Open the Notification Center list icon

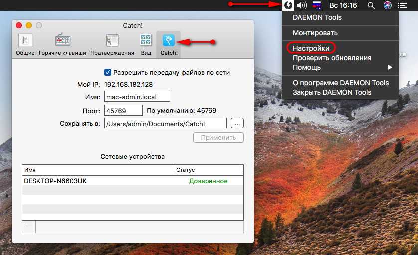(x=403, y=5)
